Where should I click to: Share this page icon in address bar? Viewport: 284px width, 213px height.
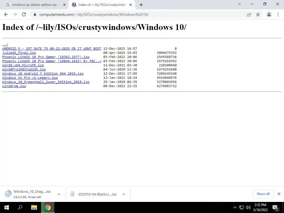(x=249, y=14)
